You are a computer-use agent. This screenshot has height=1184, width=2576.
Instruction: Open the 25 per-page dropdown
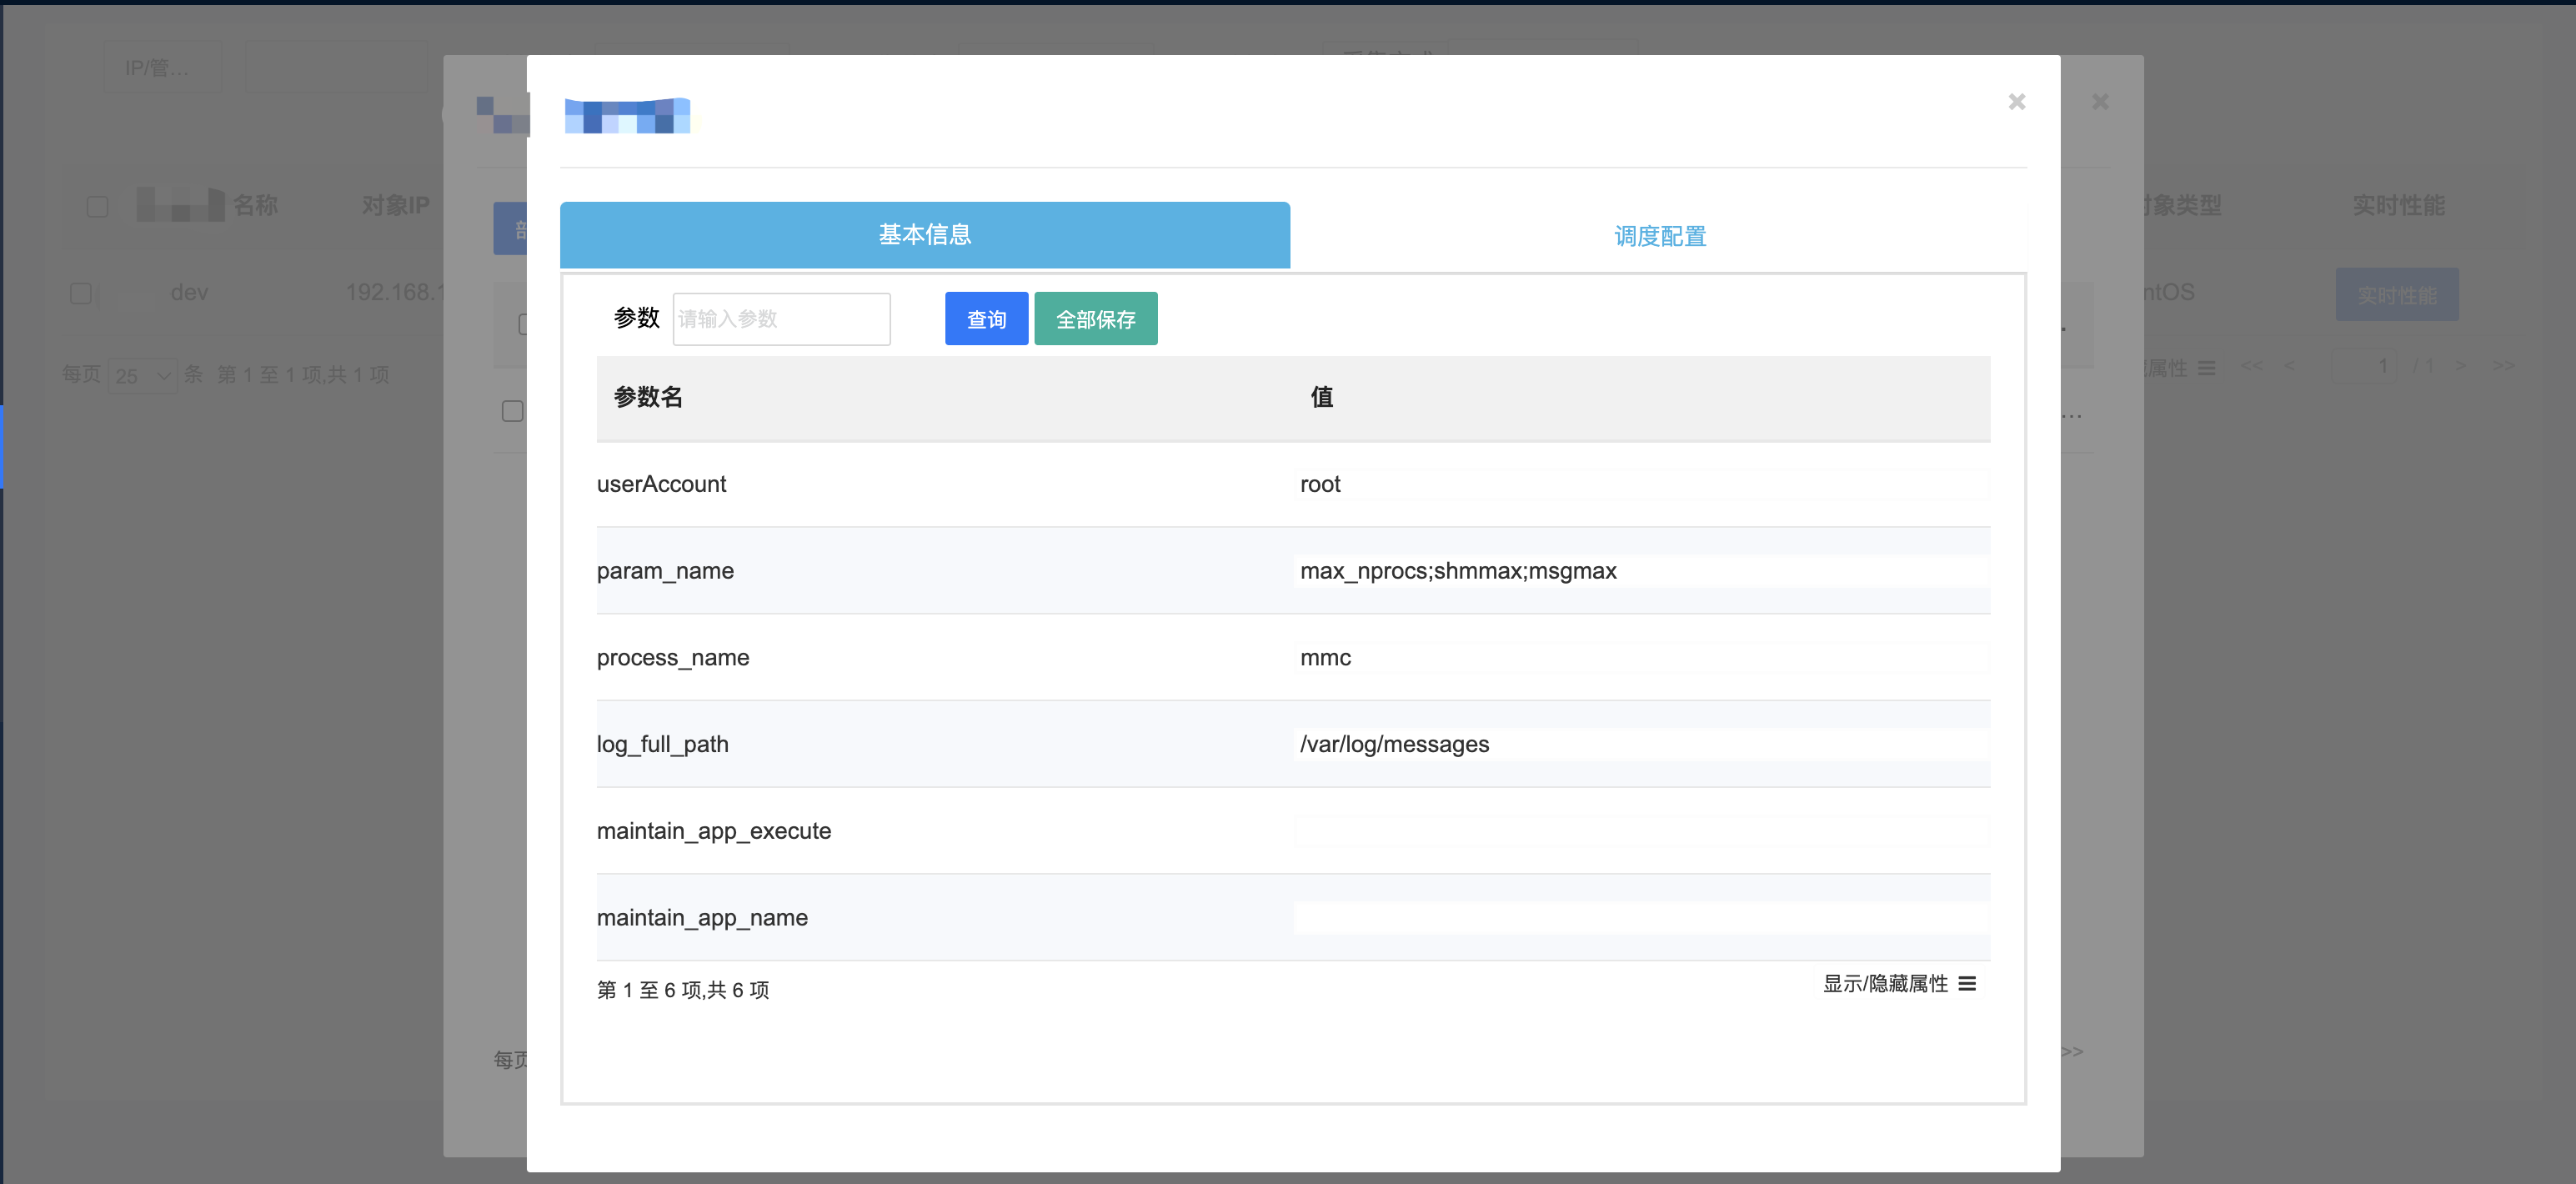tap(143, 376)
